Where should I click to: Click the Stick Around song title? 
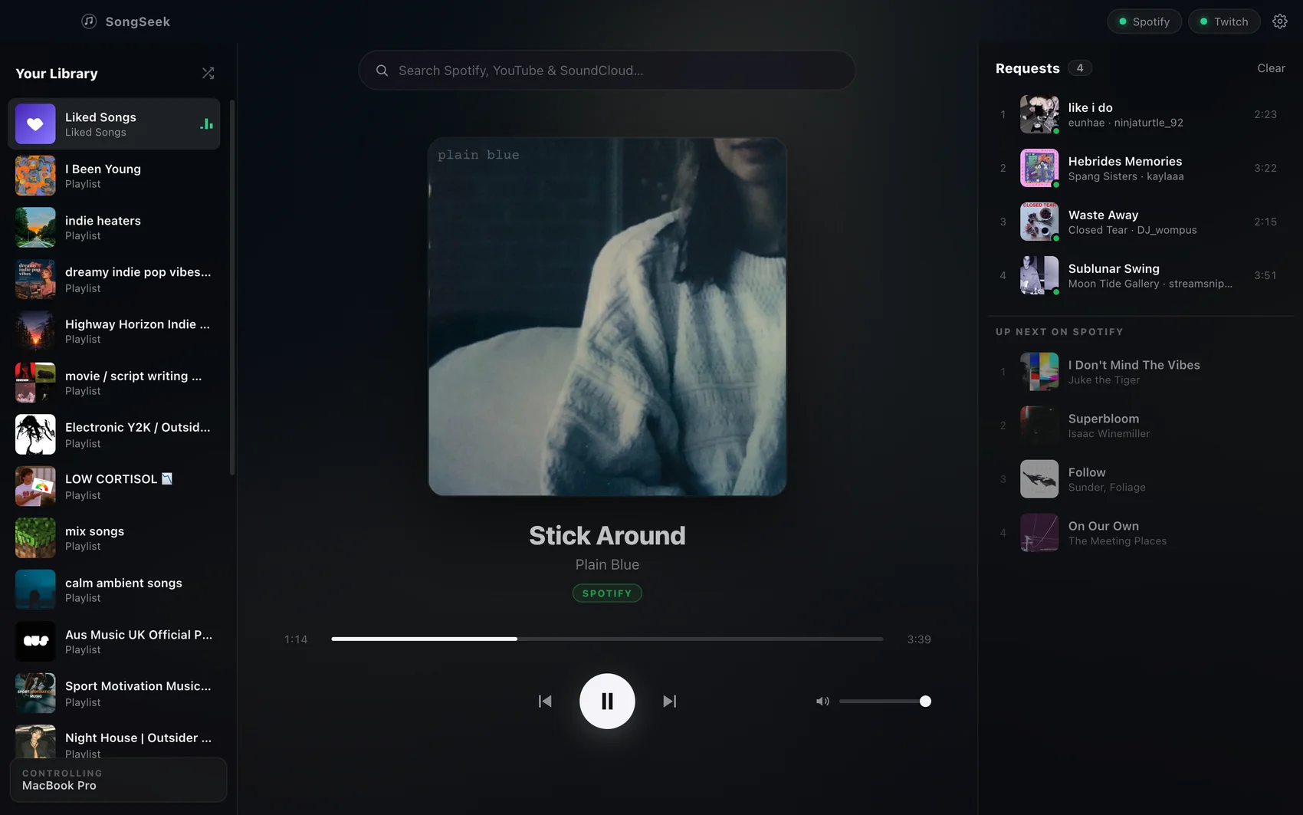tap(607, 535)
